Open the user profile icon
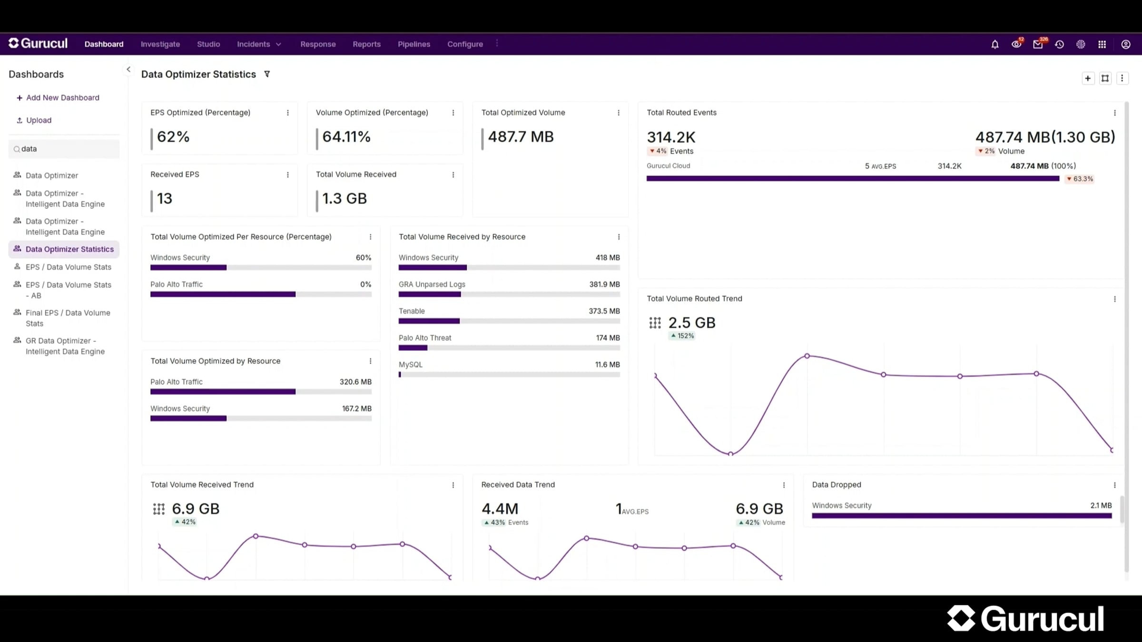 1125,44
